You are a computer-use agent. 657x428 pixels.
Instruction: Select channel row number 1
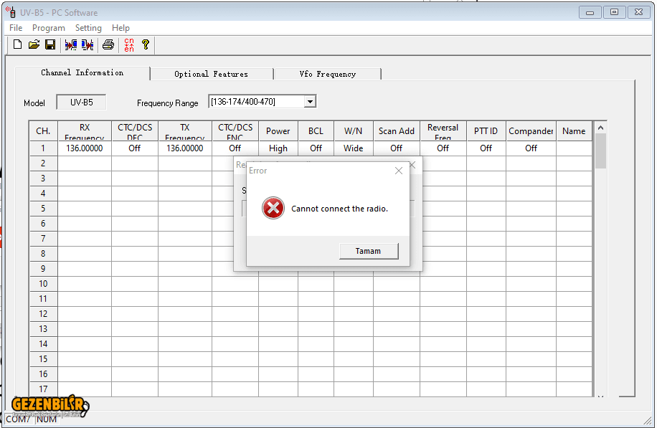click(43, 148)
